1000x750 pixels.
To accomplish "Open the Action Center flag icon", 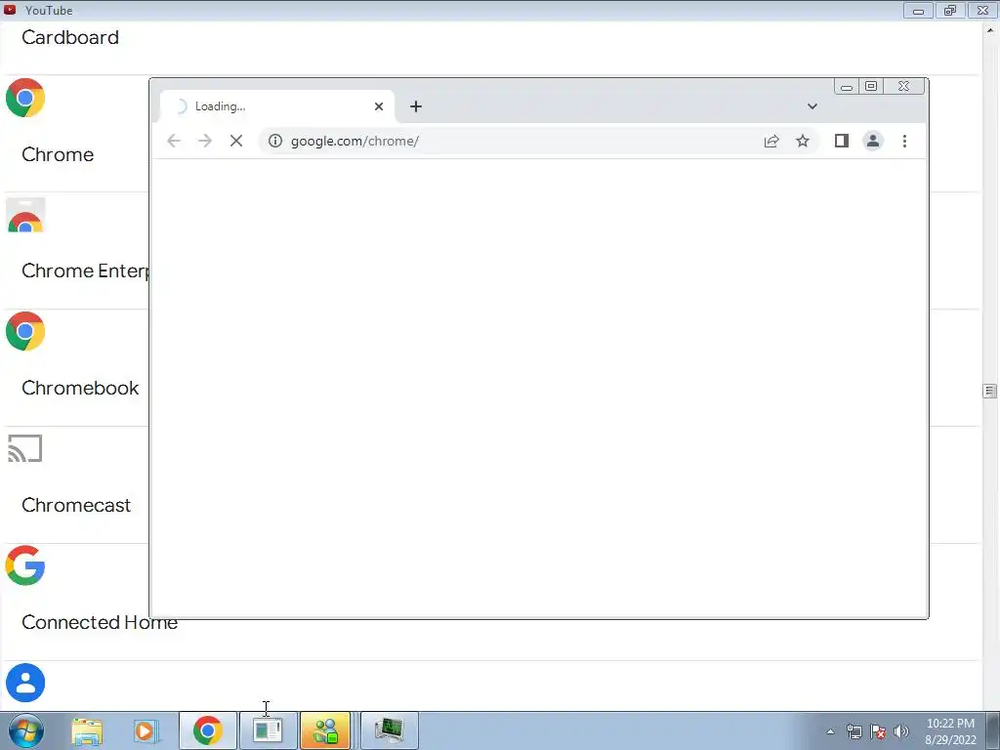I will [878, 731].
